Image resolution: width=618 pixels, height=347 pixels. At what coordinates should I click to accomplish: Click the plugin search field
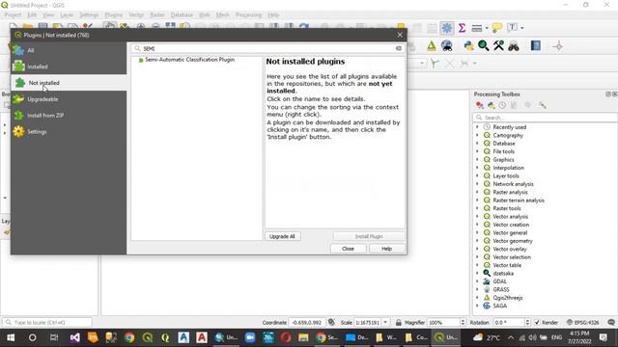click(x=267, y=48)
